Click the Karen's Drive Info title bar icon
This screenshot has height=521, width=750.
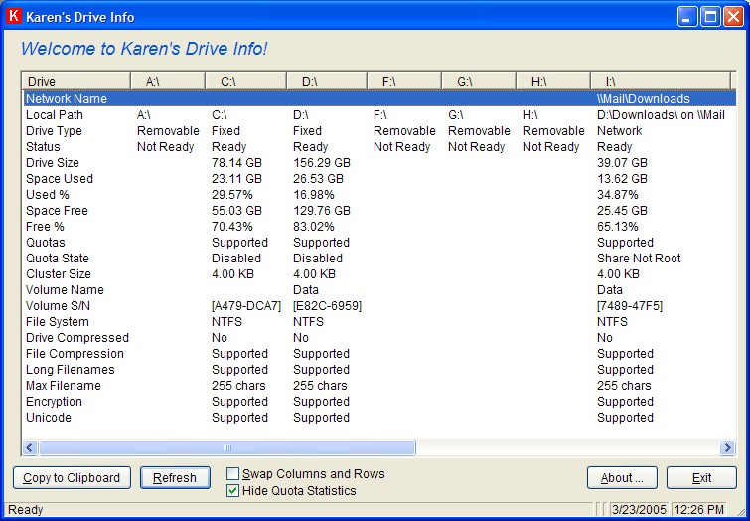click(x=14, y=16)
